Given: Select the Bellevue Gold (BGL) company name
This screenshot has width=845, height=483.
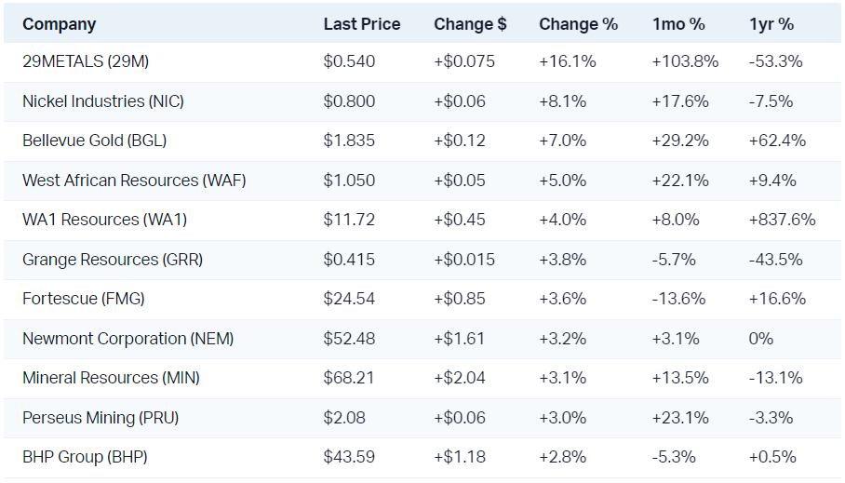Looking at the screenshot, I should 94,141.
